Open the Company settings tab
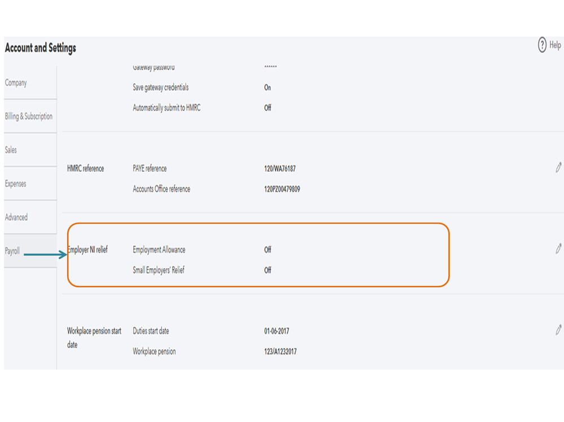The width and height of the screenshot is (564, 422). [16, 83]
